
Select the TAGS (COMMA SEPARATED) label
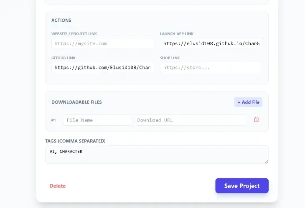(x=76, y=141)
